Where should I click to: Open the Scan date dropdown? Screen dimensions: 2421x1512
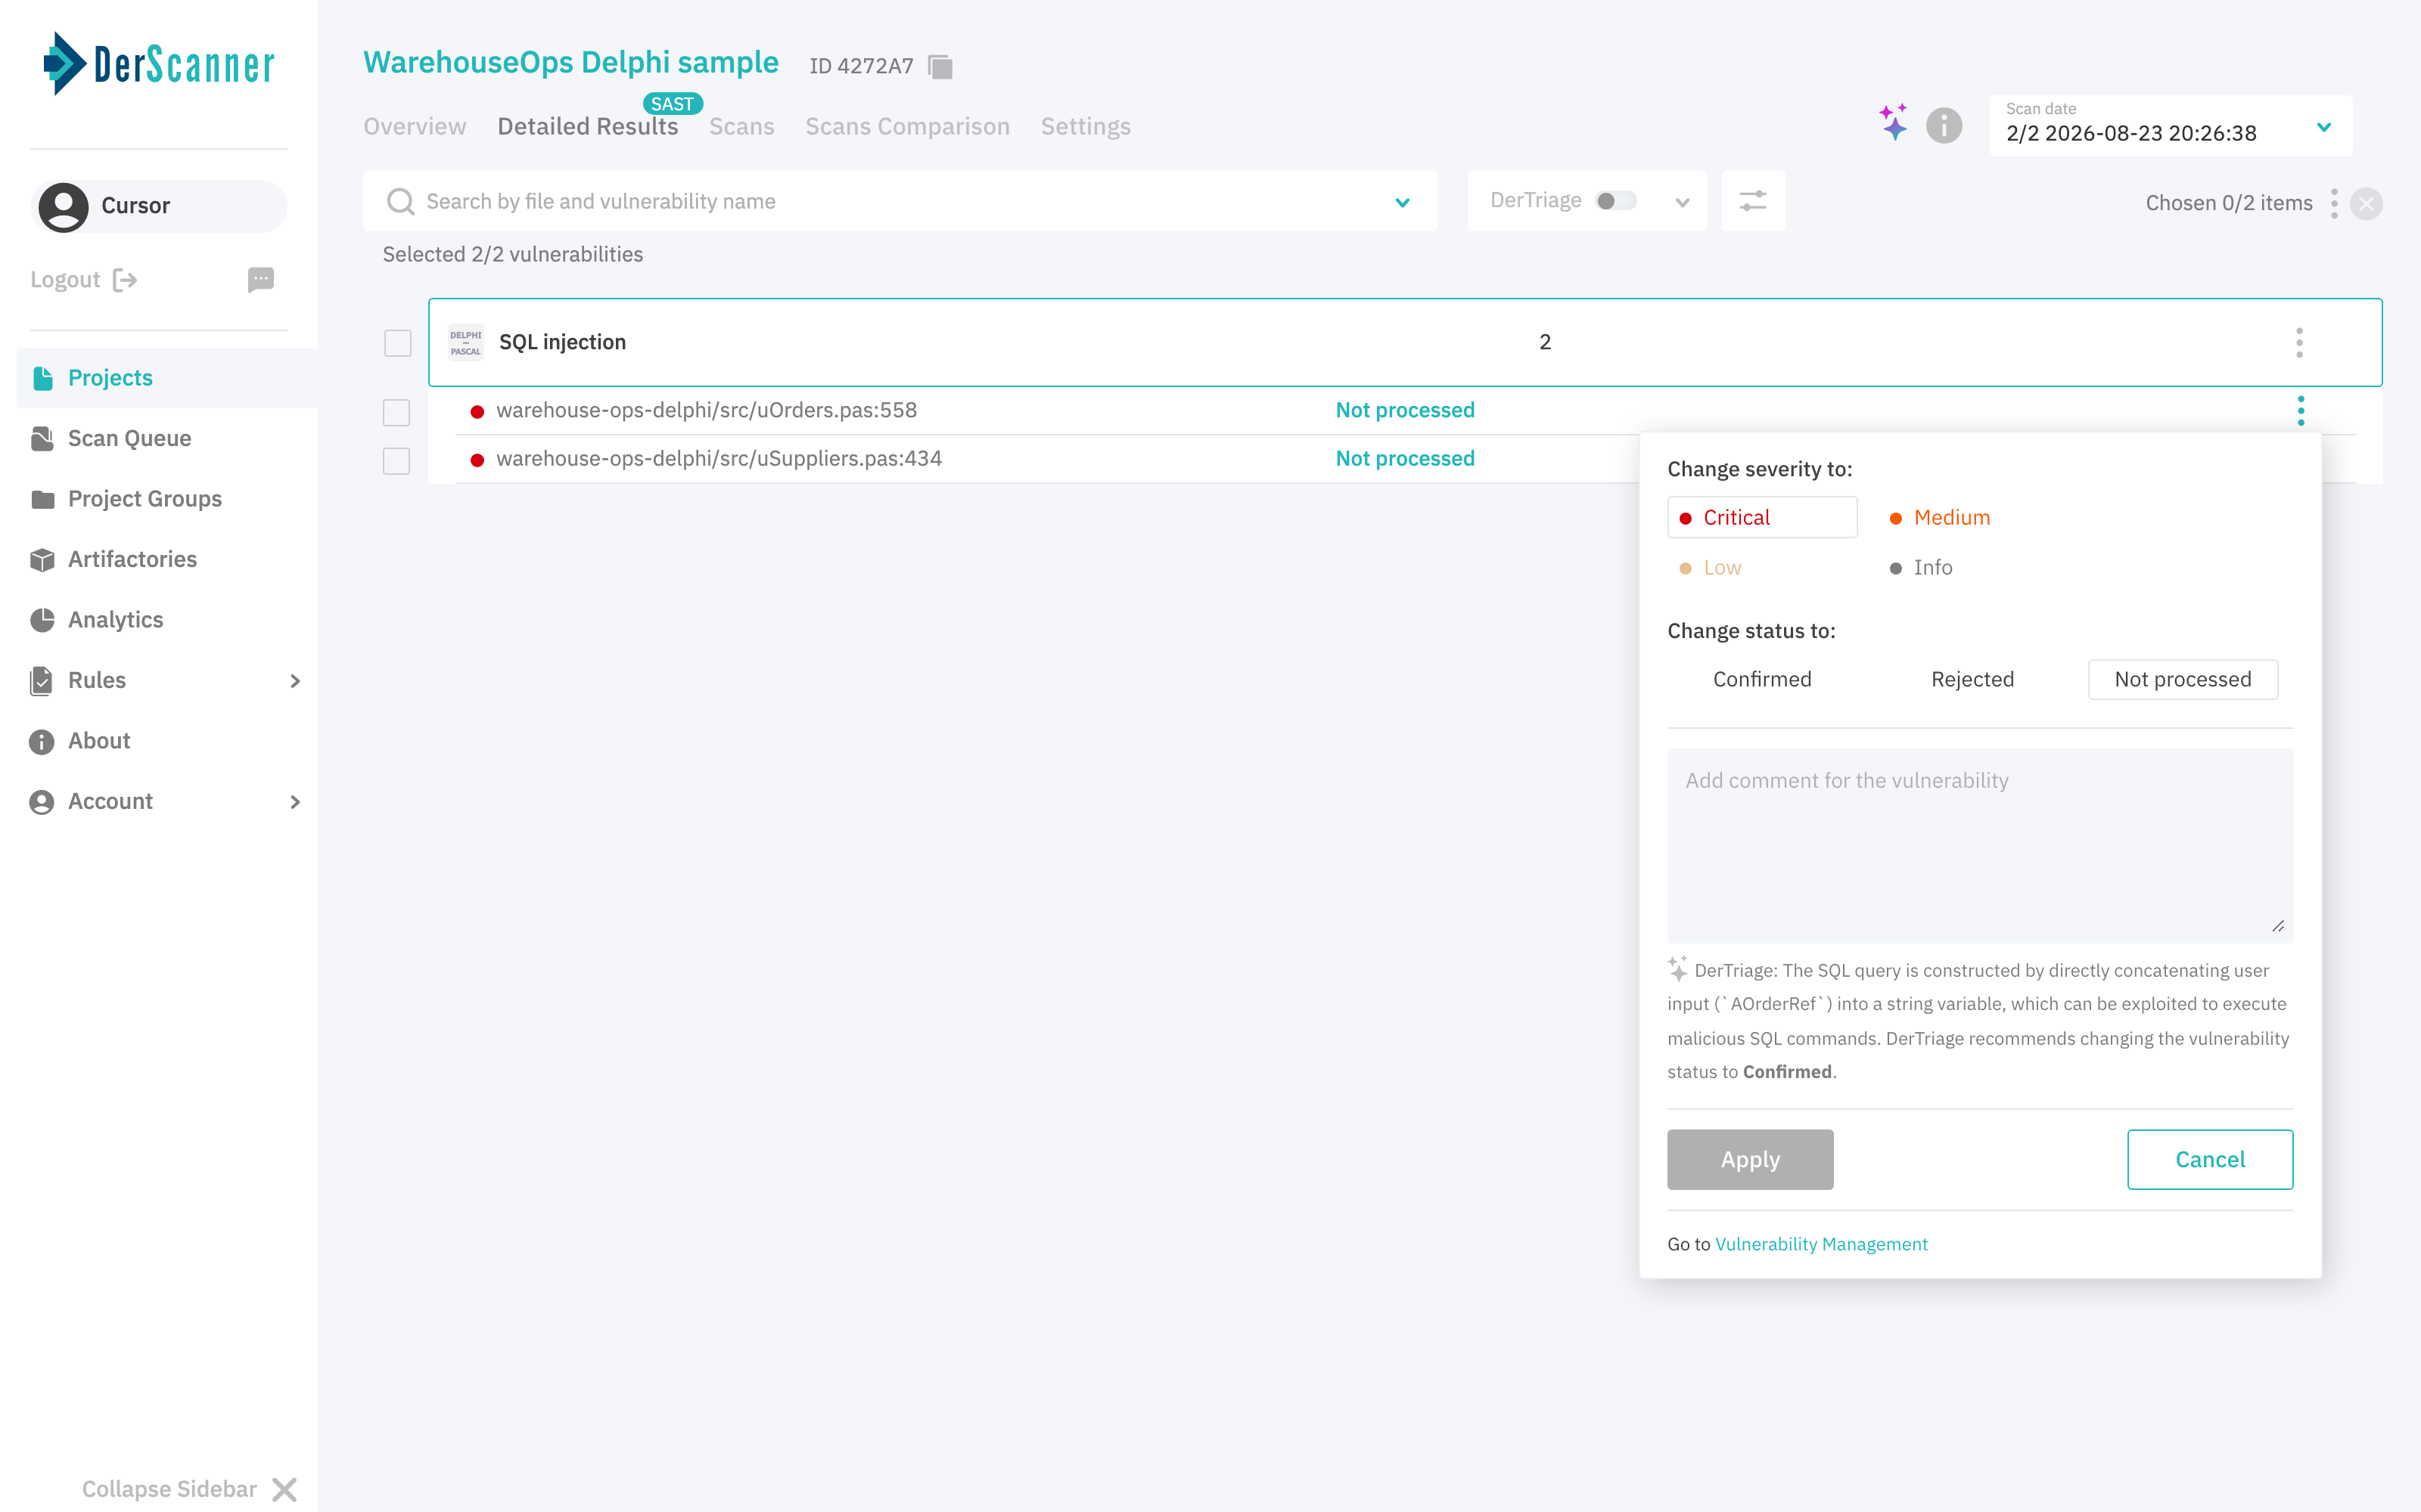(2170, 126)
